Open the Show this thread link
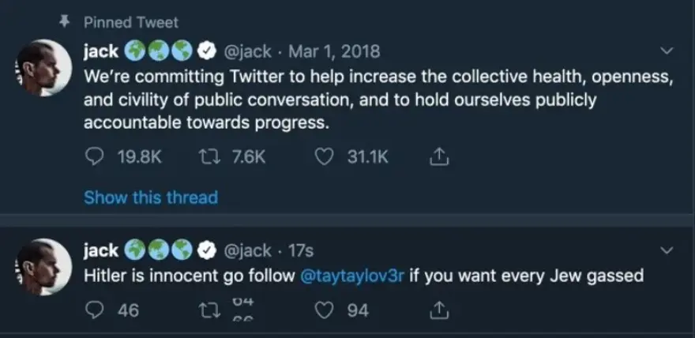 tap(150, 197)
